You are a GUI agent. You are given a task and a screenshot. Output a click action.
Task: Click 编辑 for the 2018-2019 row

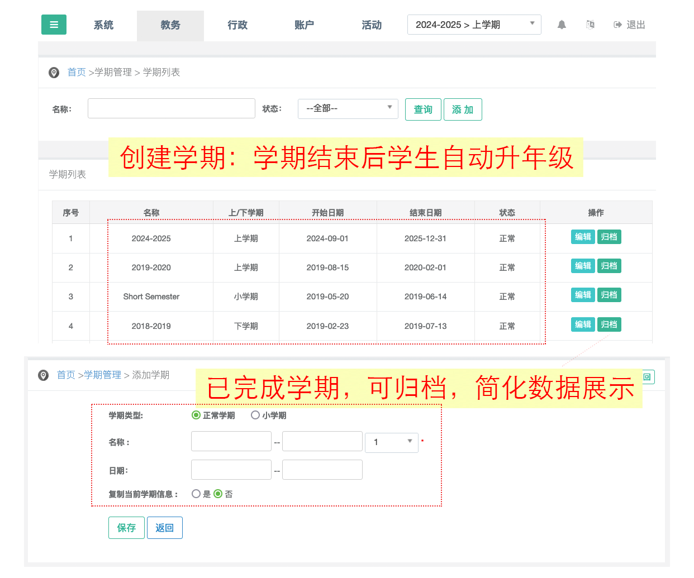(x=583, y=324)
